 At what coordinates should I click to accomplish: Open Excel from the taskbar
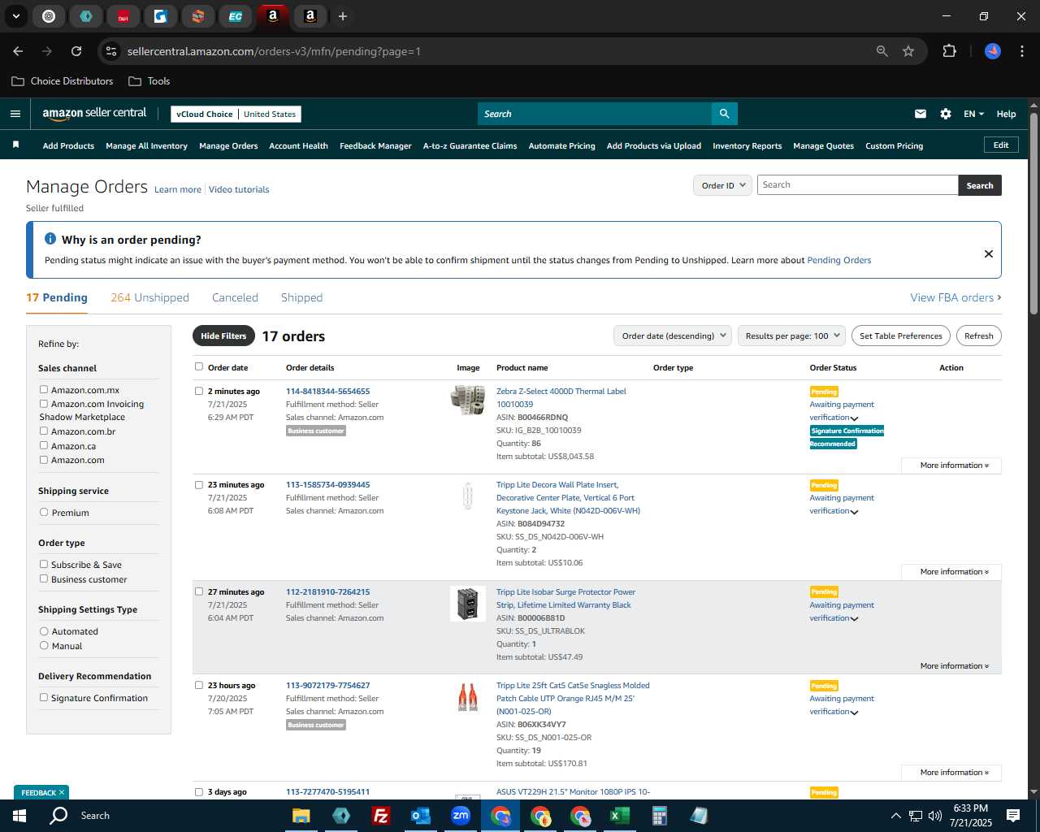coord(619,816)
